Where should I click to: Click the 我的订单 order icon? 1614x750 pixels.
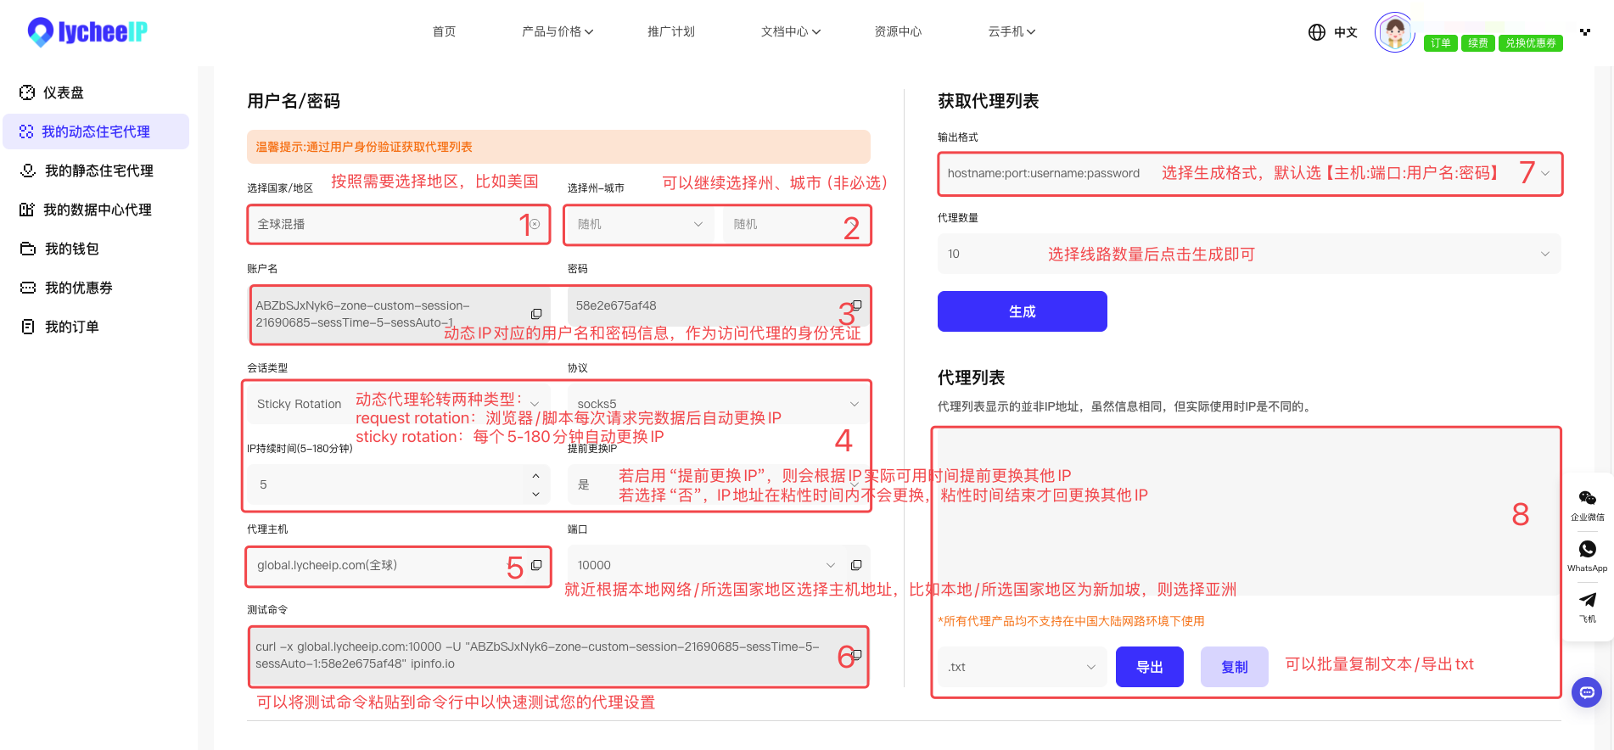tap(28, 327)
